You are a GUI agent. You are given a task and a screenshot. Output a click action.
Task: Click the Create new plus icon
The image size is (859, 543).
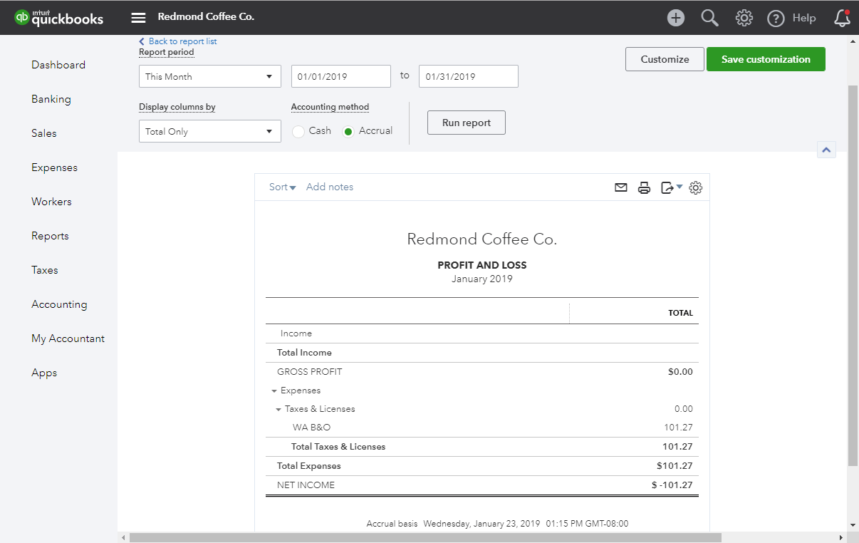coord(675,18)
